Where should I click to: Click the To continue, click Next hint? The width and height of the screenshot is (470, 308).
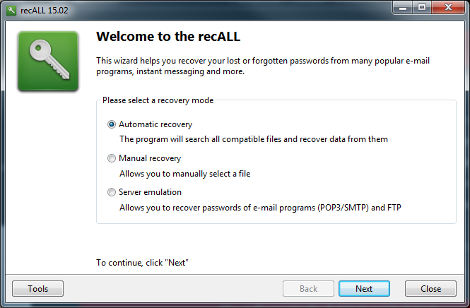point(142,263)
